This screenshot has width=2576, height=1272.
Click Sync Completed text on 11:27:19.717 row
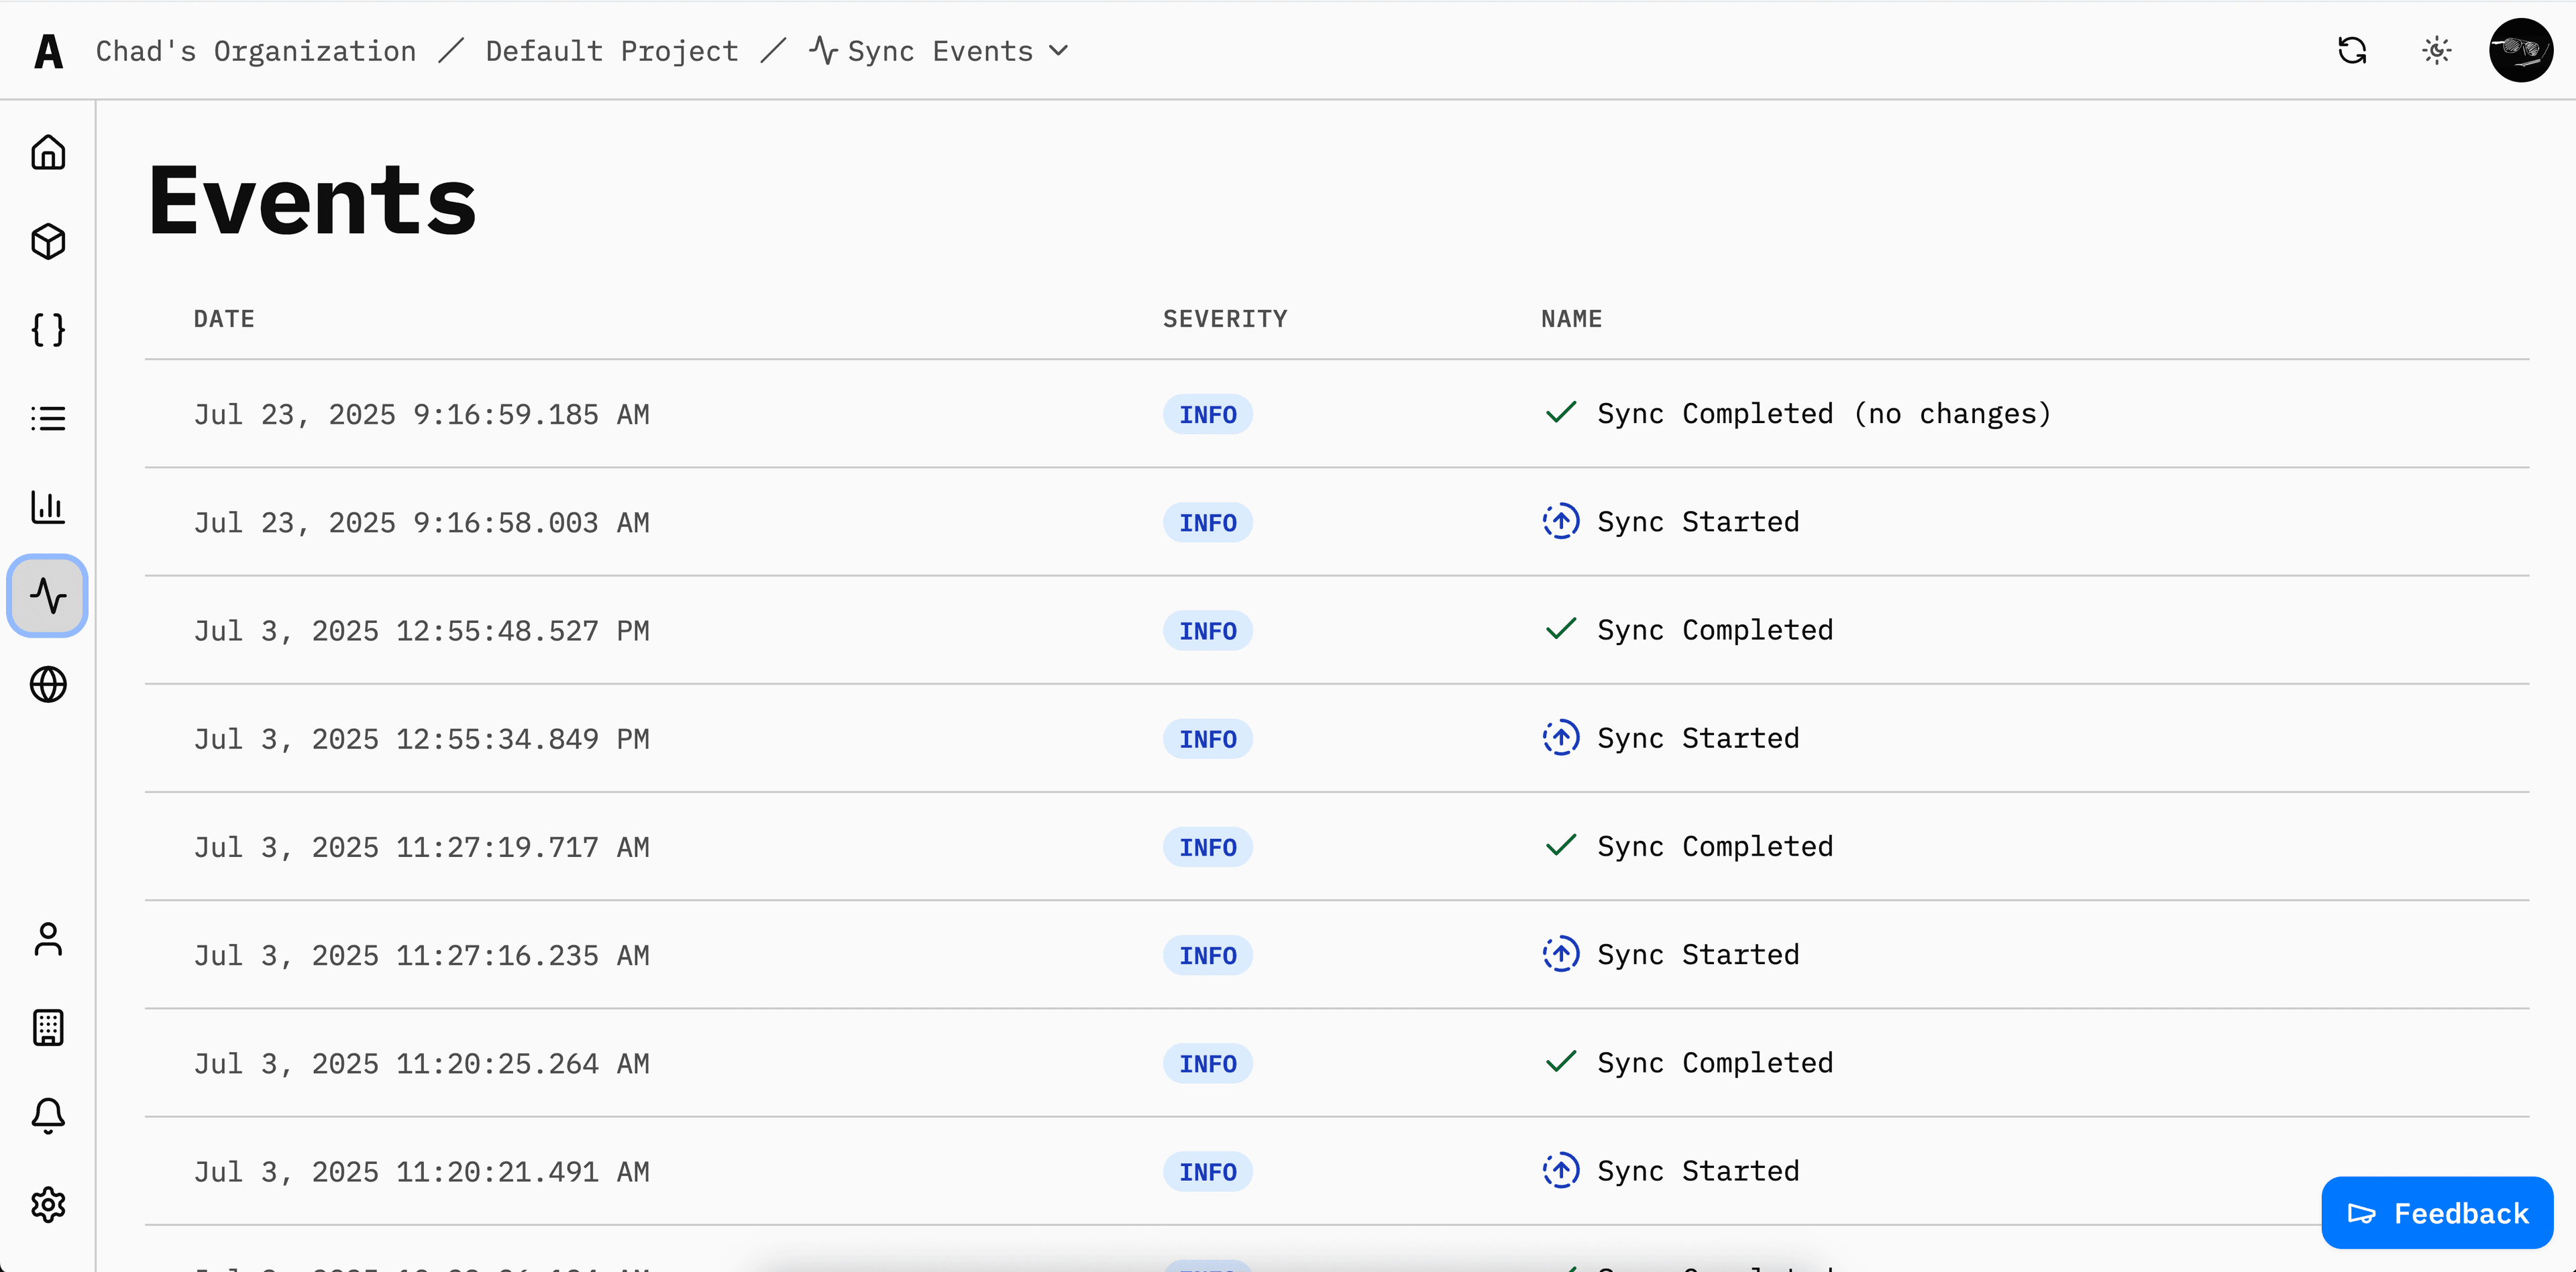pyautogui.click(x=1715, y=846)
